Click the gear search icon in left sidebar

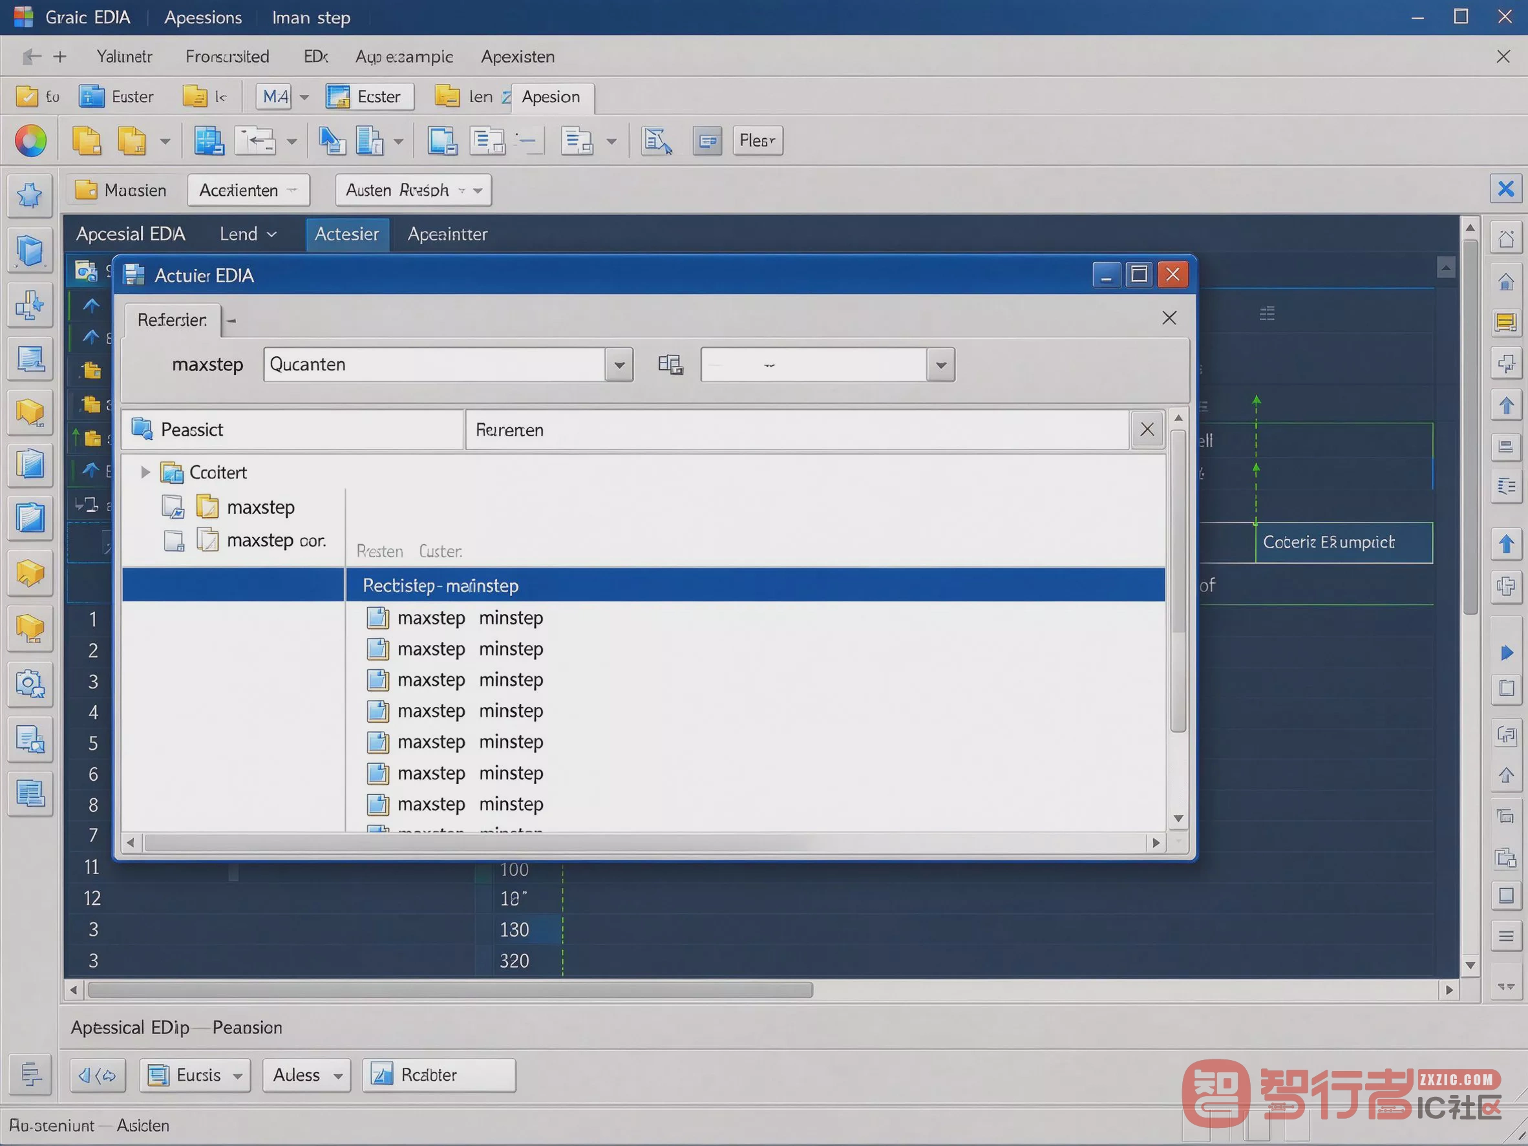click(x=30, y=684)
